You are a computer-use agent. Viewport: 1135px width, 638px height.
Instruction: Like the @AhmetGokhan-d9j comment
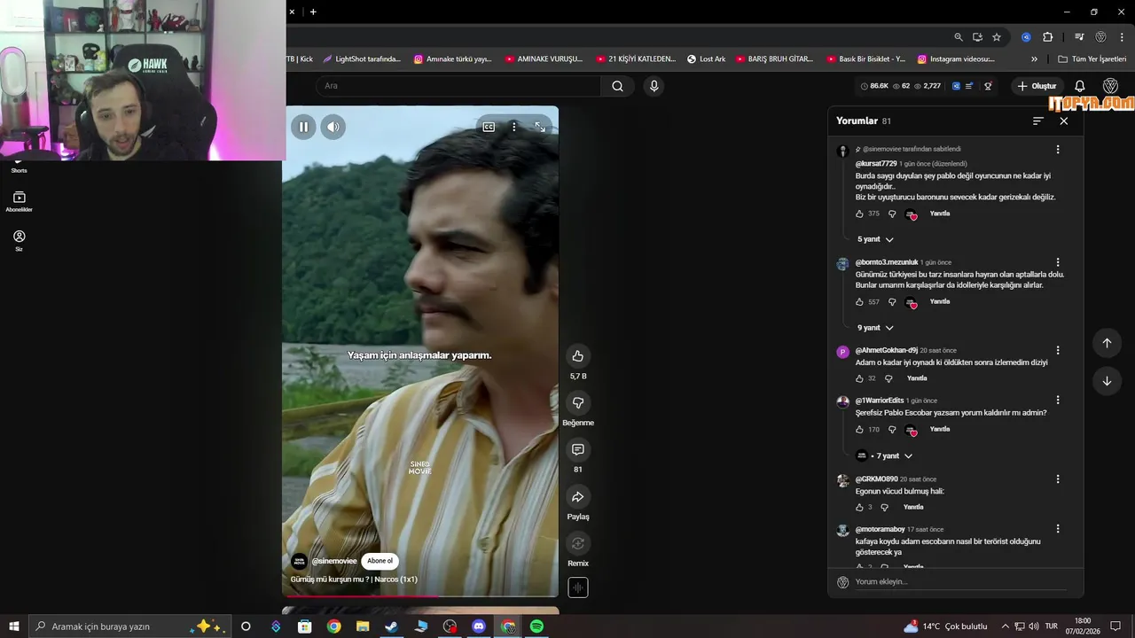859,378
